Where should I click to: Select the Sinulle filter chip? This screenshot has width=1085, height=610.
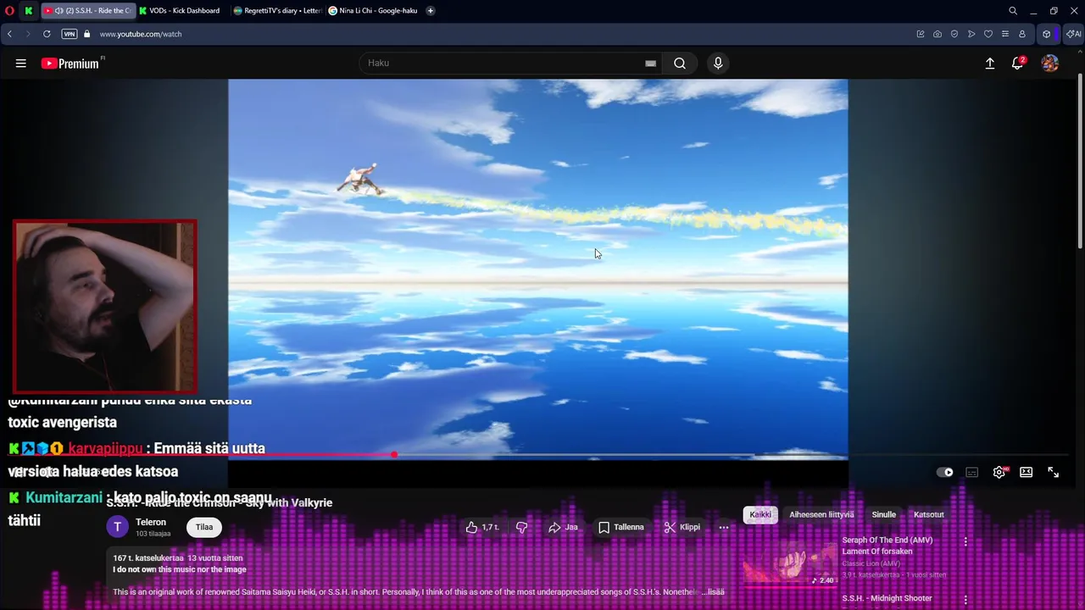coord(883,514)
